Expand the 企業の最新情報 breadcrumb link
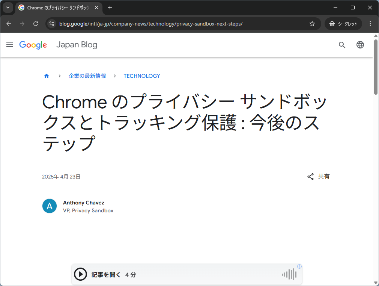 click(87, 76)
